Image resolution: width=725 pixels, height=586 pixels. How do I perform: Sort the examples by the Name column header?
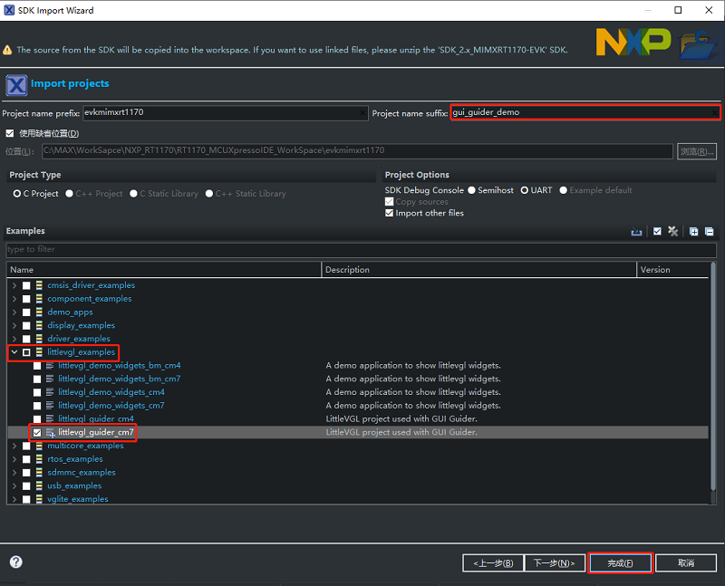pyautogui.click(x=164, y=269)
